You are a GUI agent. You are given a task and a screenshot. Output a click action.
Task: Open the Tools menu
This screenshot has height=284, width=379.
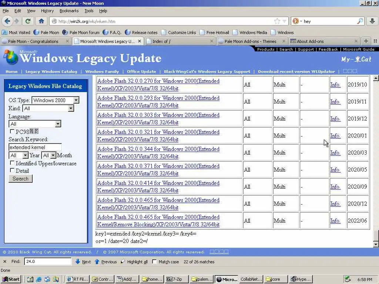[89, 11]
